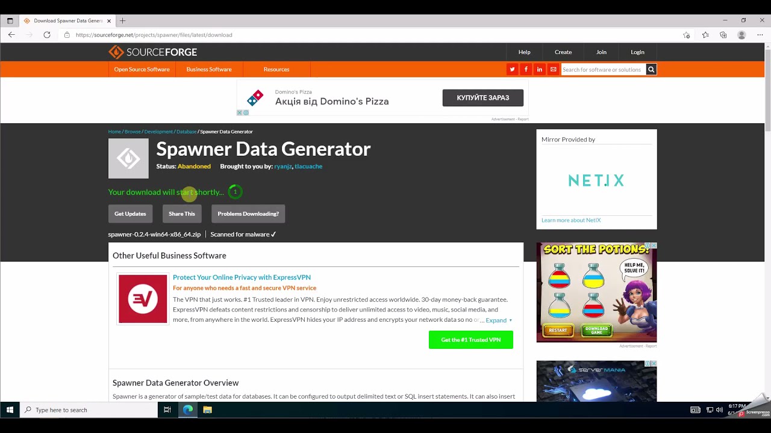Click Home breadcrumb link
The height and width of the screenshot is (433, 771).
[114, 132]
